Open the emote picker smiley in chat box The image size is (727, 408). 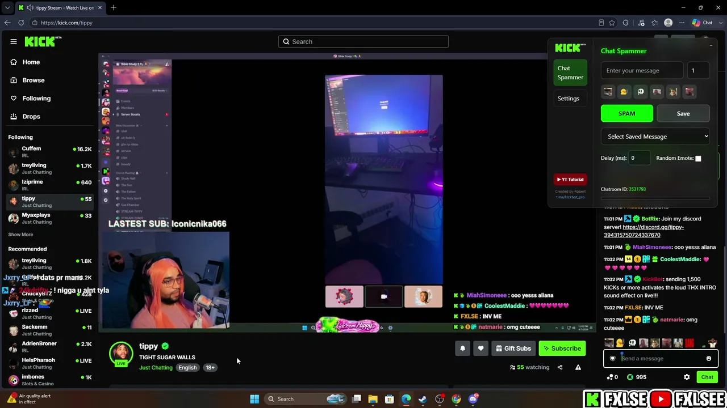click(709, 358)
